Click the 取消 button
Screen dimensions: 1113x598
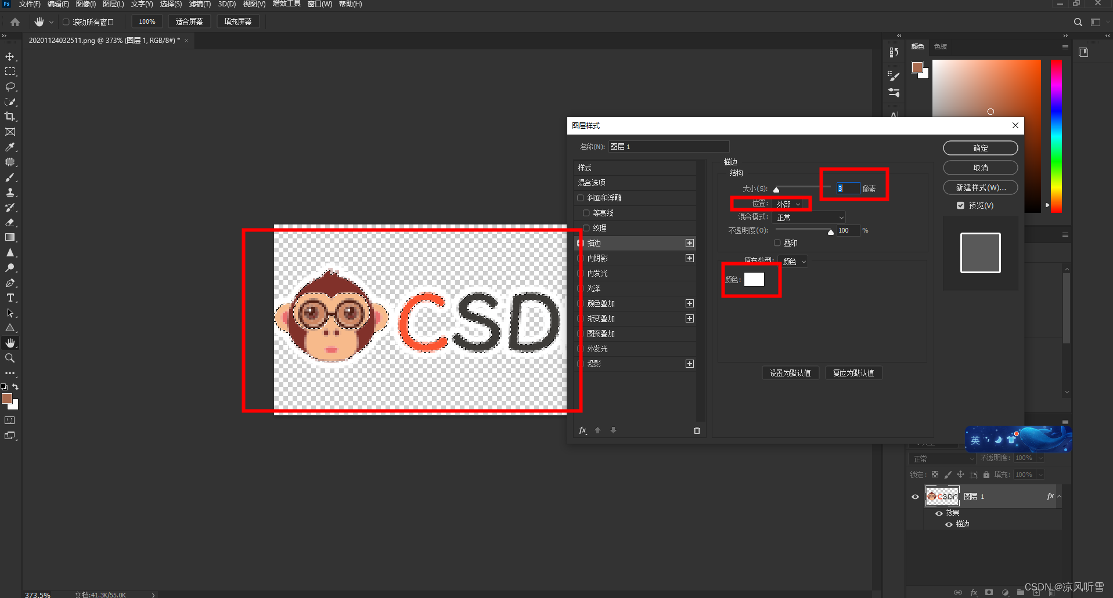pyautogui.click(x=980, y=168)
